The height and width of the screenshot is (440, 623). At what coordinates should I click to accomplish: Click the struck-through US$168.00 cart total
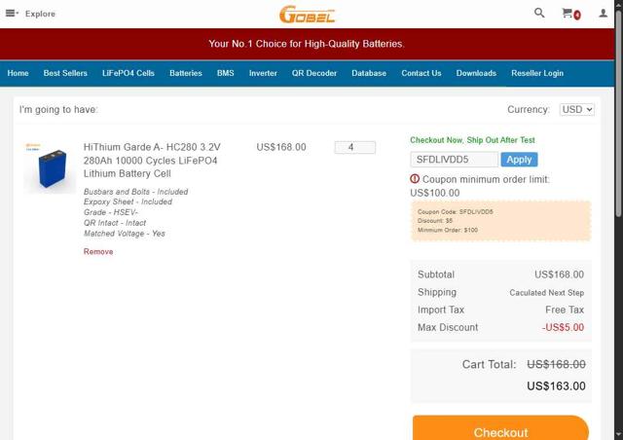pos(556,364)
